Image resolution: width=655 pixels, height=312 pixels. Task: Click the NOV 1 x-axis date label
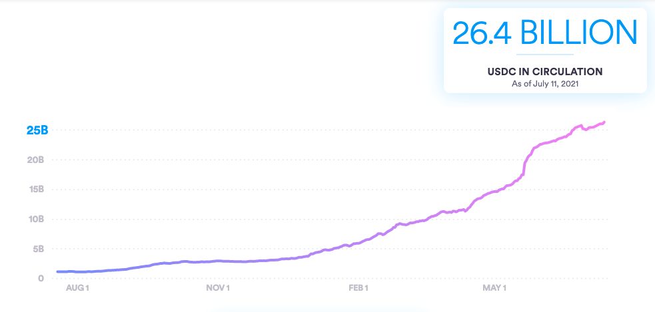click(x=217, y=288)
